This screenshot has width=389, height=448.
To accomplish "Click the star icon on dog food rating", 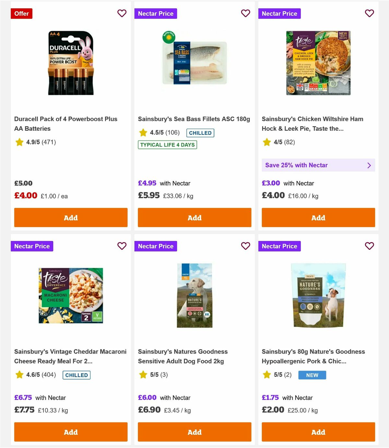I will [143, 375].
